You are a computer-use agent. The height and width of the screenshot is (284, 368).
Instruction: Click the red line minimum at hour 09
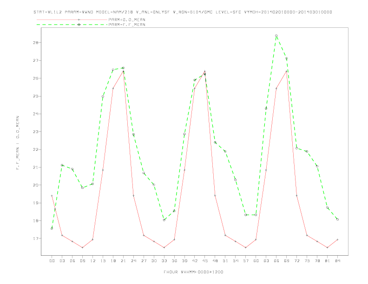[x=82, y=247]
